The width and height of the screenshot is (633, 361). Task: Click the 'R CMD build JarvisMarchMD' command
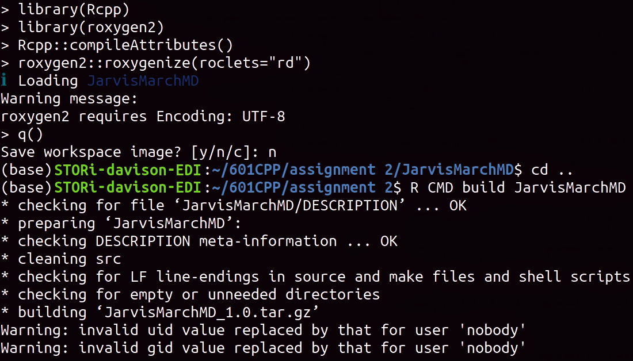pyautogui.click(x=518, y=187)
